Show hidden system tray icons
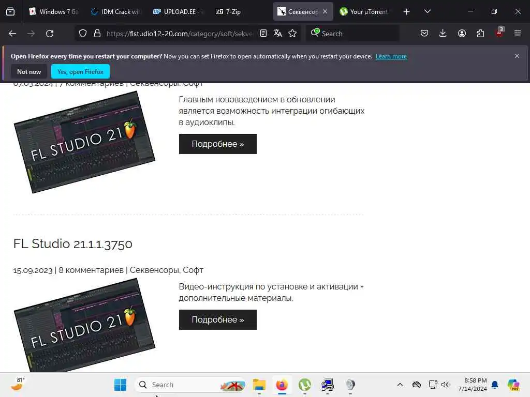This screenshot has height=397, width=530. pyautogui.click(x=400, y=385)
